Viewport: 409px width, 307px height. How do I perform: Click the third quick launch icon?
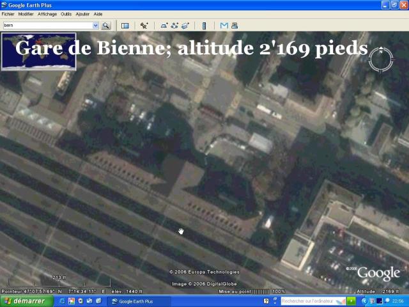coord(81,301)
